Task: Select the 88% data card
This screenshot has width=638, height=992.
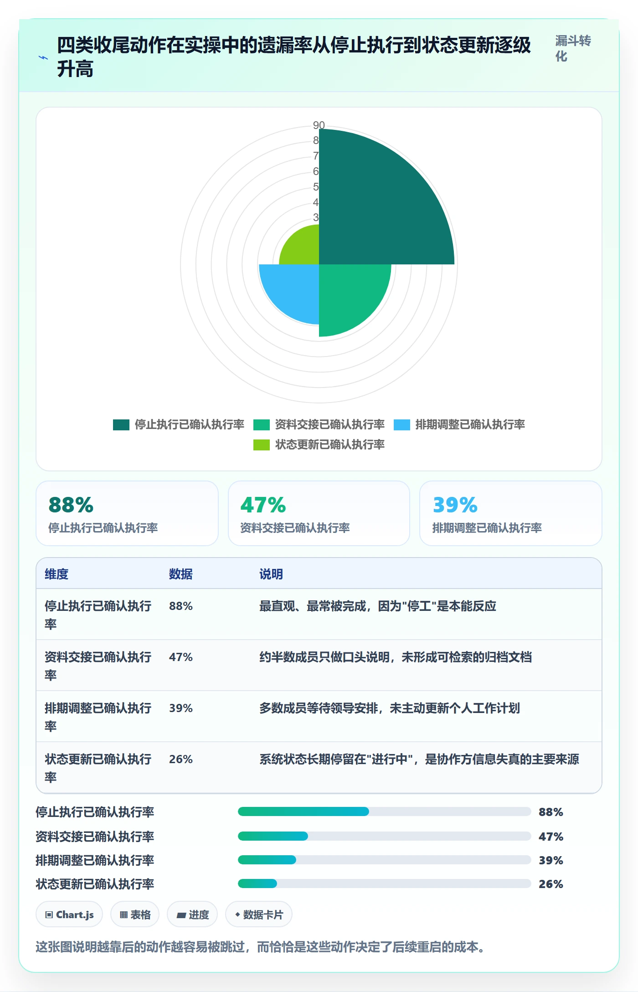Action: coord(127,513)
